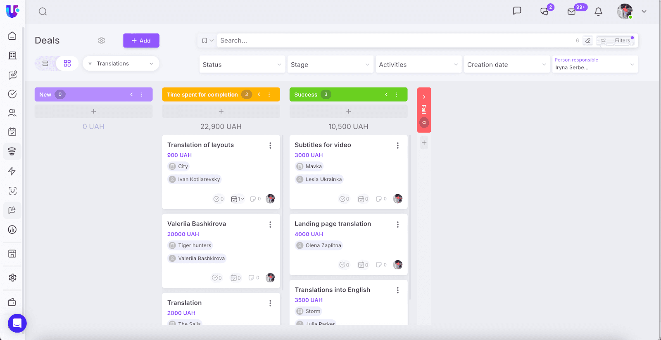661x340 pixels.
Task: Click the Search input field
Action: click(x=392, y=40)
